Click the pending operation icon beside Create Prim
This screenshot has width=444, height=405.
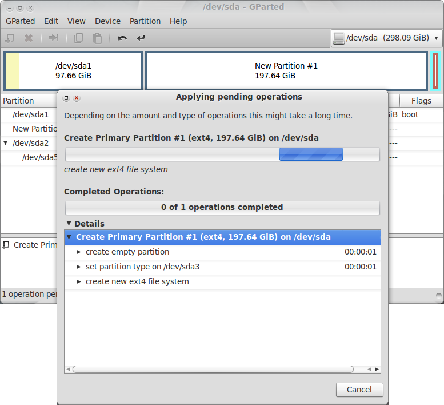click(x=6, y=245)
